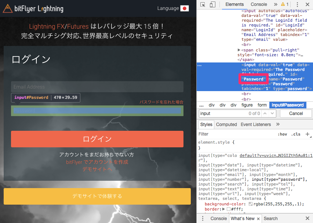Viewport: 313px width, 223px height.
Task: Switch to the Elements tab
Action: pyautogui.click(x=234, y=4)
